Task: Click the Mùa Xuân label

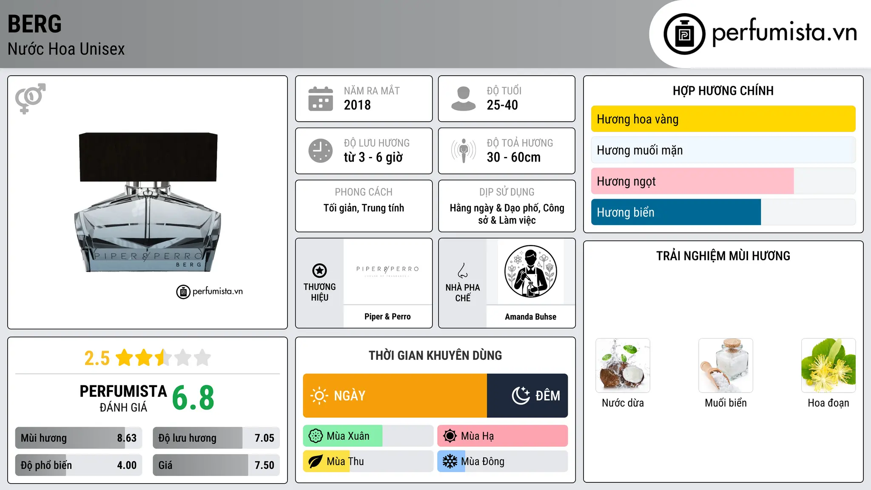Action: [x=348, y=436]
